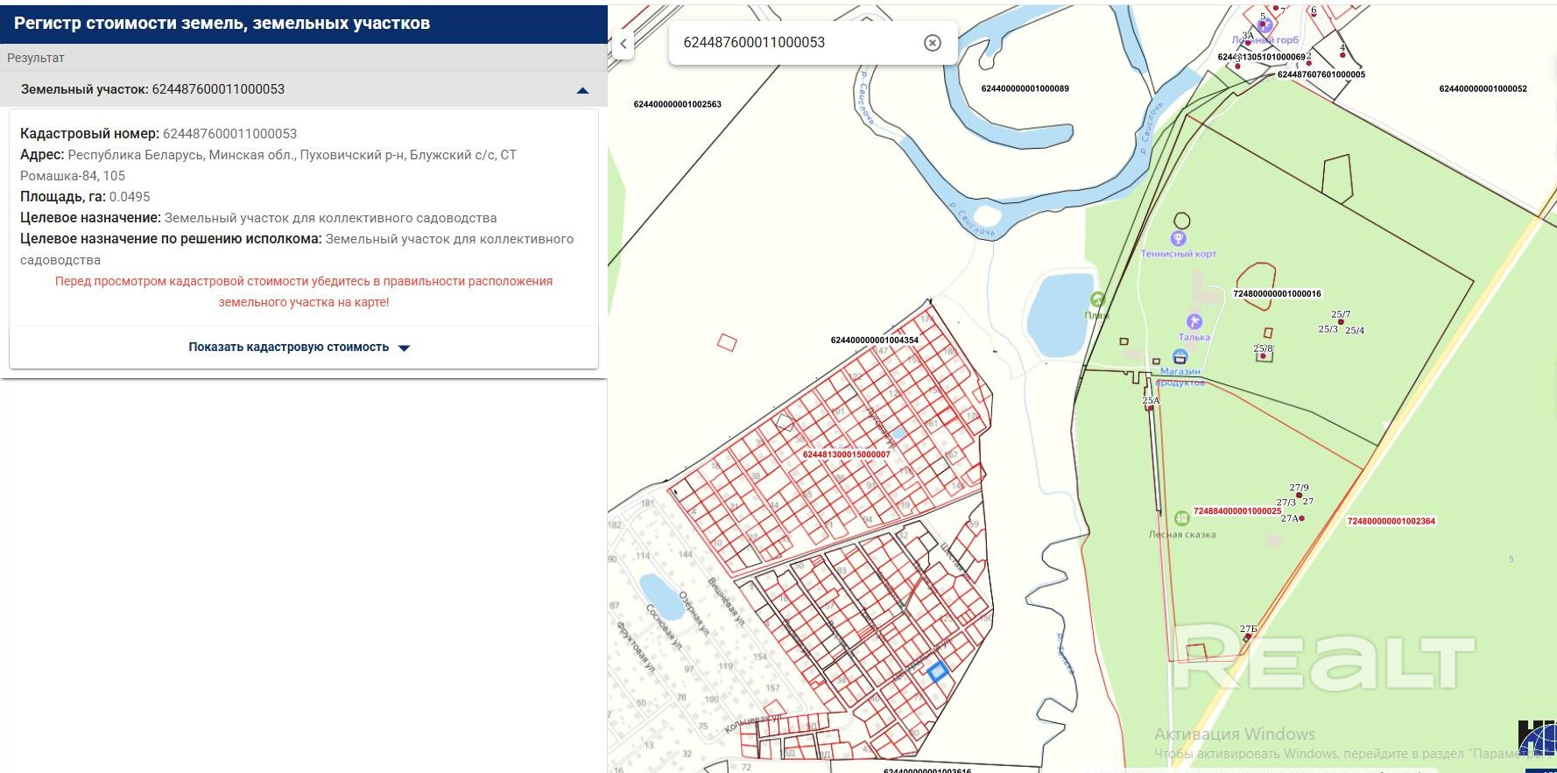Collapse the Земельный участок accordion arrow
The width and height of the screenshot is (1557, 773).
coord(582,90)
